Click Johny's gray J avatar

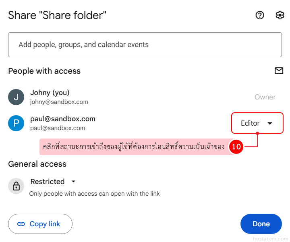tap(16, 97)
